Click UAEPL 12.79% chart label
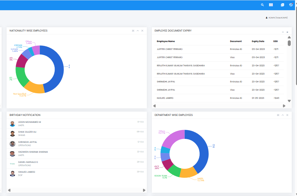 201,179
